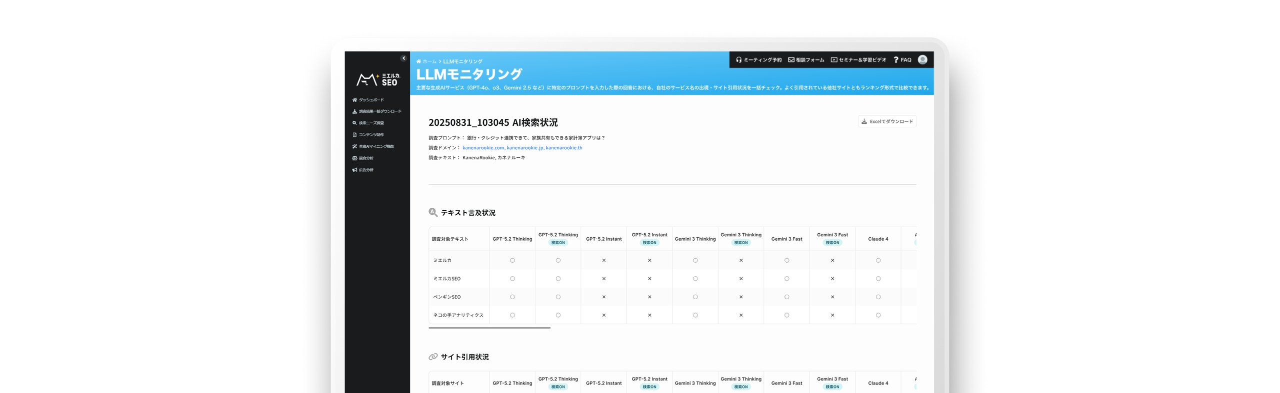This screenshot has height=393, width=1280.
Task: Open ダッシュボード from the sidebar
Action: point(370,100)
